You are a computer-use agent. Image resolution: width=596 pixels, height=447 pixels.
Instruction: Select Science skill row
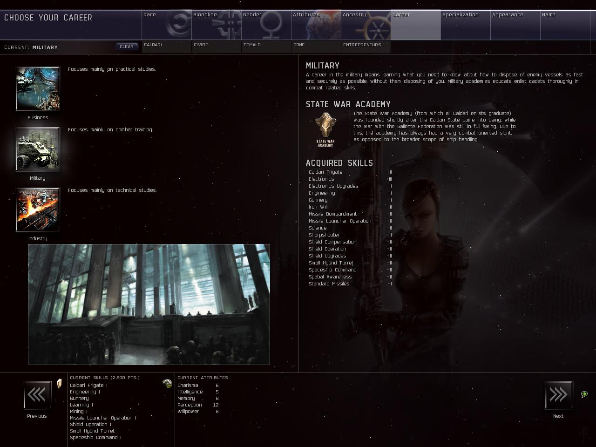click(350, 228)
